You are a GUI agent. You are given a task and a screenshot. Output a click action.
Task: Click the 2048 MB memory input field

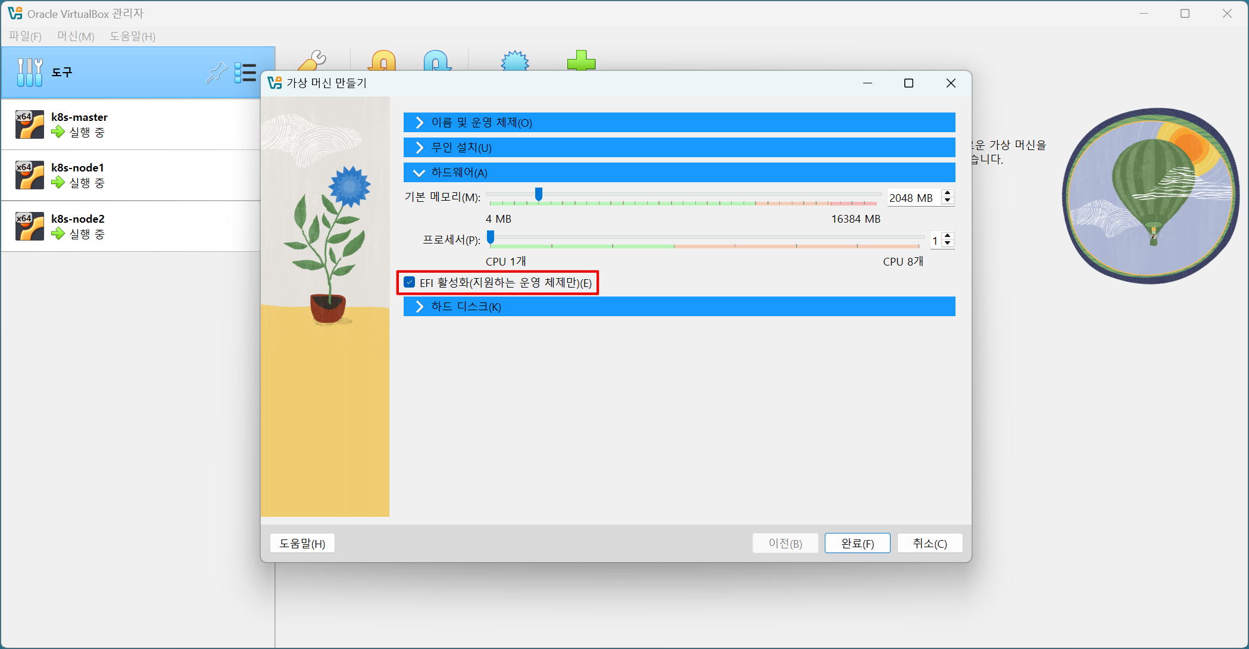click(x=914, y=198)
